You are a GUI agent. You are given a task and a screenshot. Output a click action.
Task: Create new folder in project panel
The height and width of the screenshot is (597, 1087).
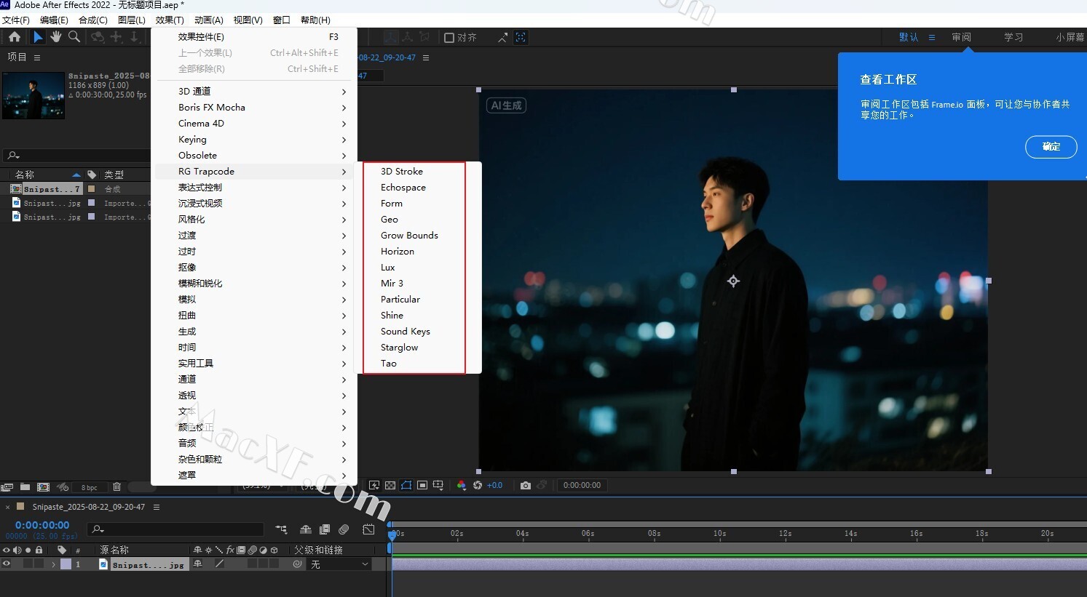click(x=25, y=486)
